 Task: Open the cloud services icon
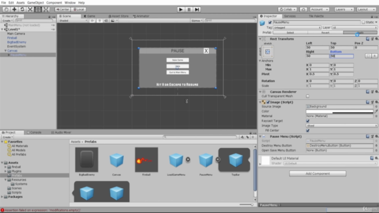tap(303, 9)
